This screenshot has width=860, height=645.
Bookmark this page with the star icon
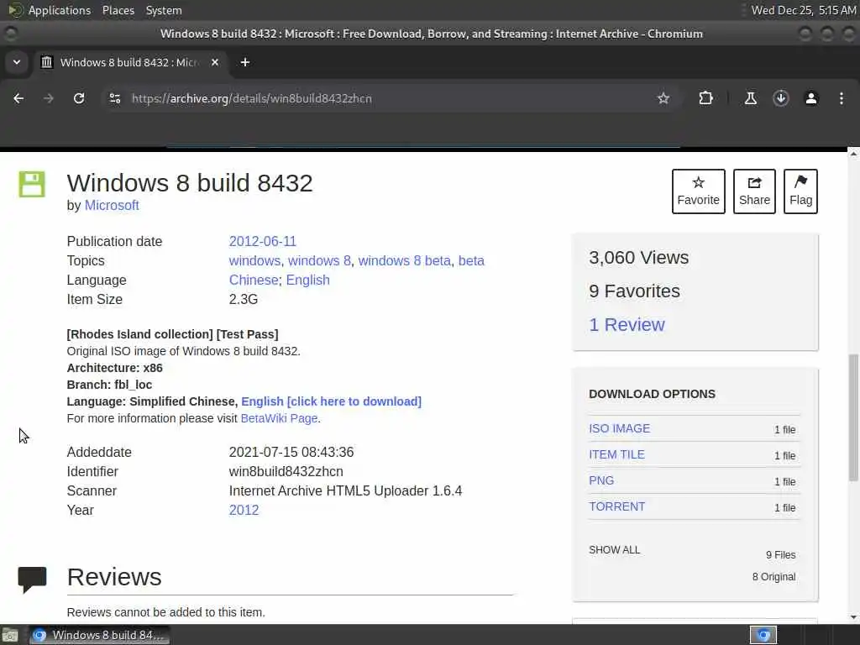click(663, 98)
